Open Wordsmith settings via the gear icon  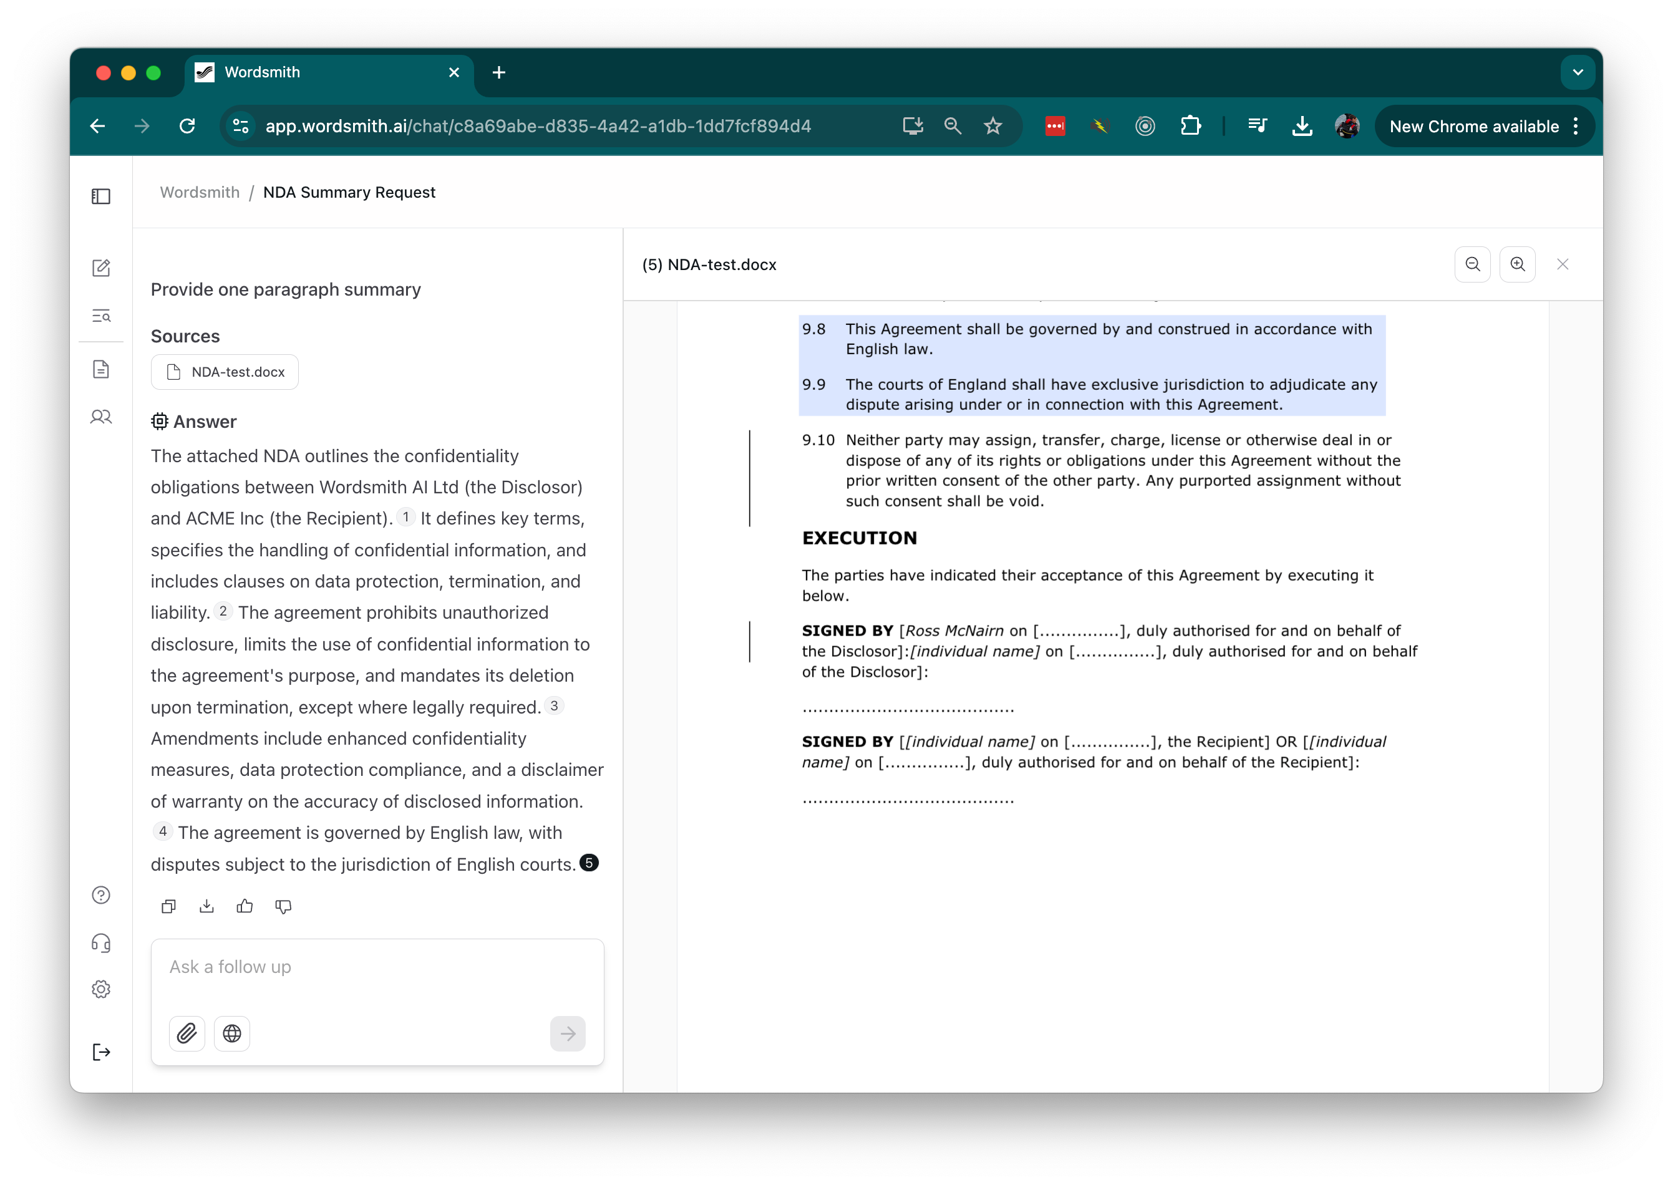[102, 989]
